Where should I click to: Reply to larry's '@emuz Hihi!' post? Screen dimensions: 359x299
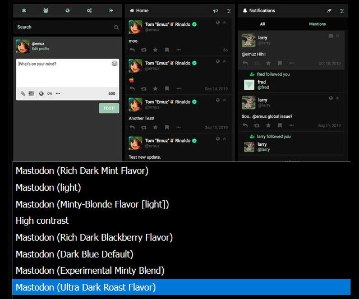(x=245, y=63)
